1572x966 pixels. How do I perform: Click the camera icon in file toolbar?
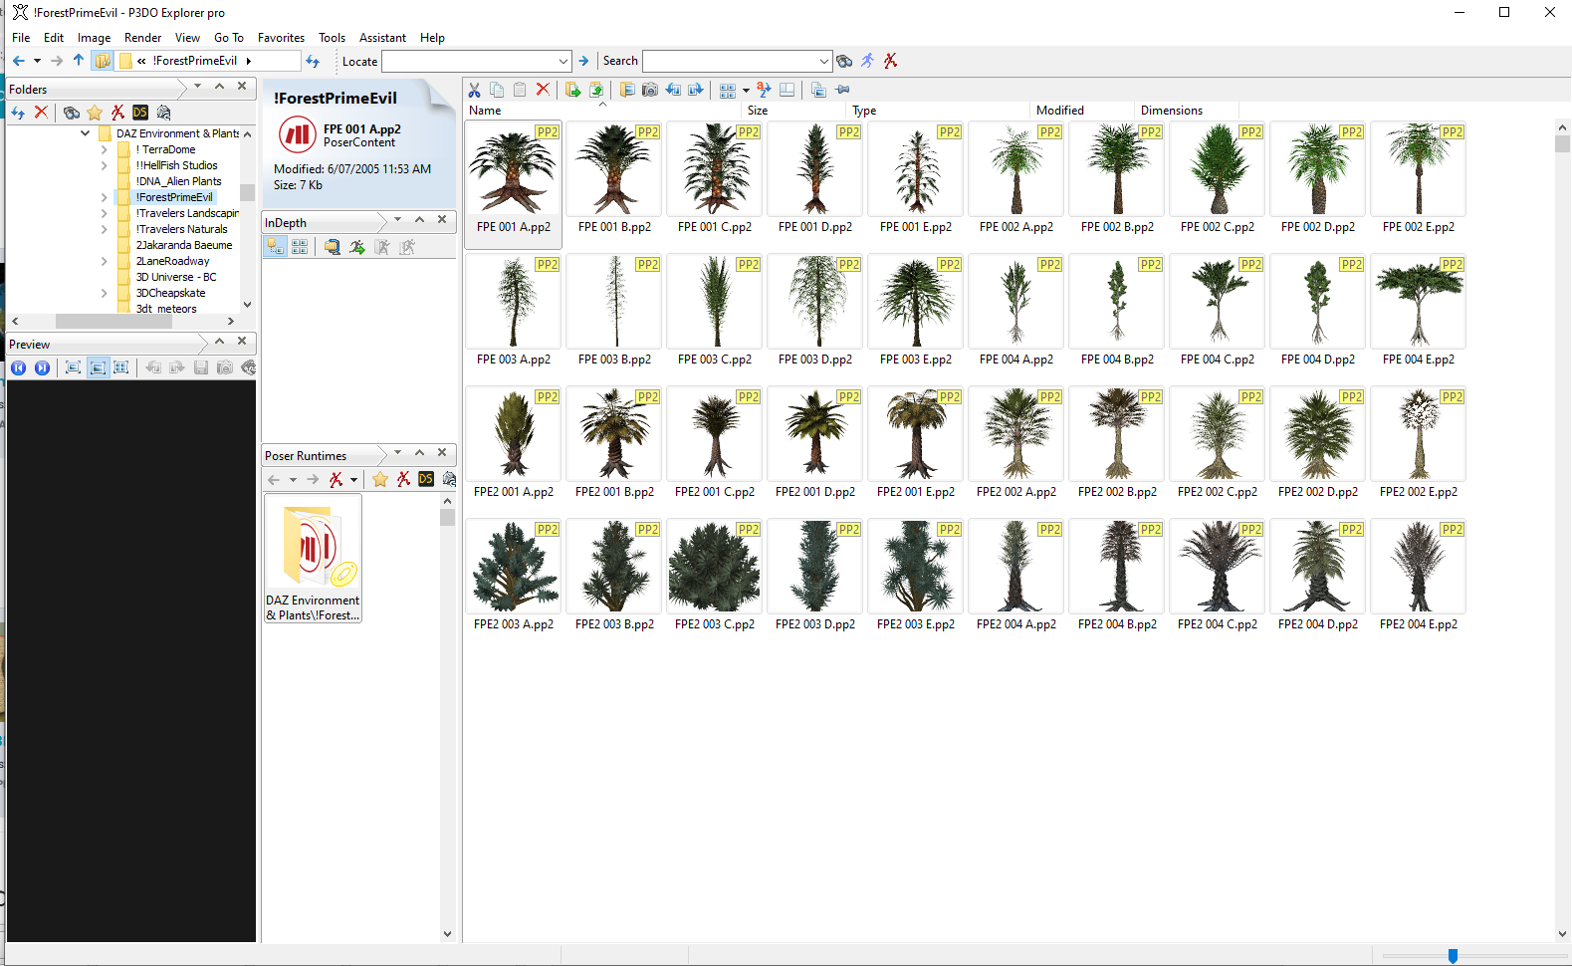click(650, 90)
